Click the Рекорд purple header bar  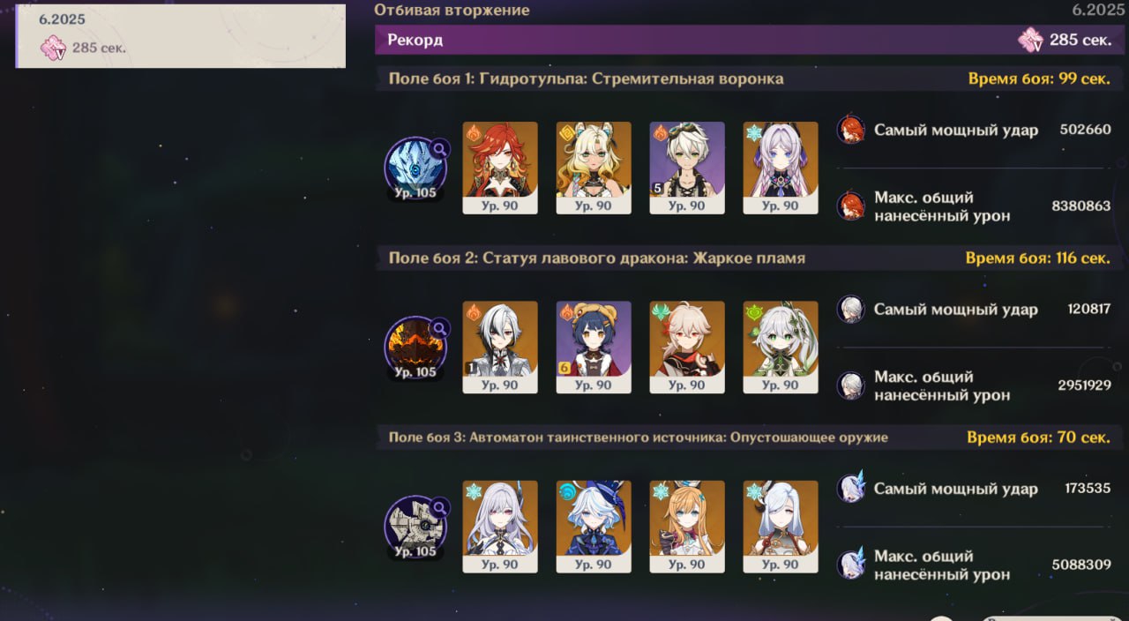[x=750, y=40]
